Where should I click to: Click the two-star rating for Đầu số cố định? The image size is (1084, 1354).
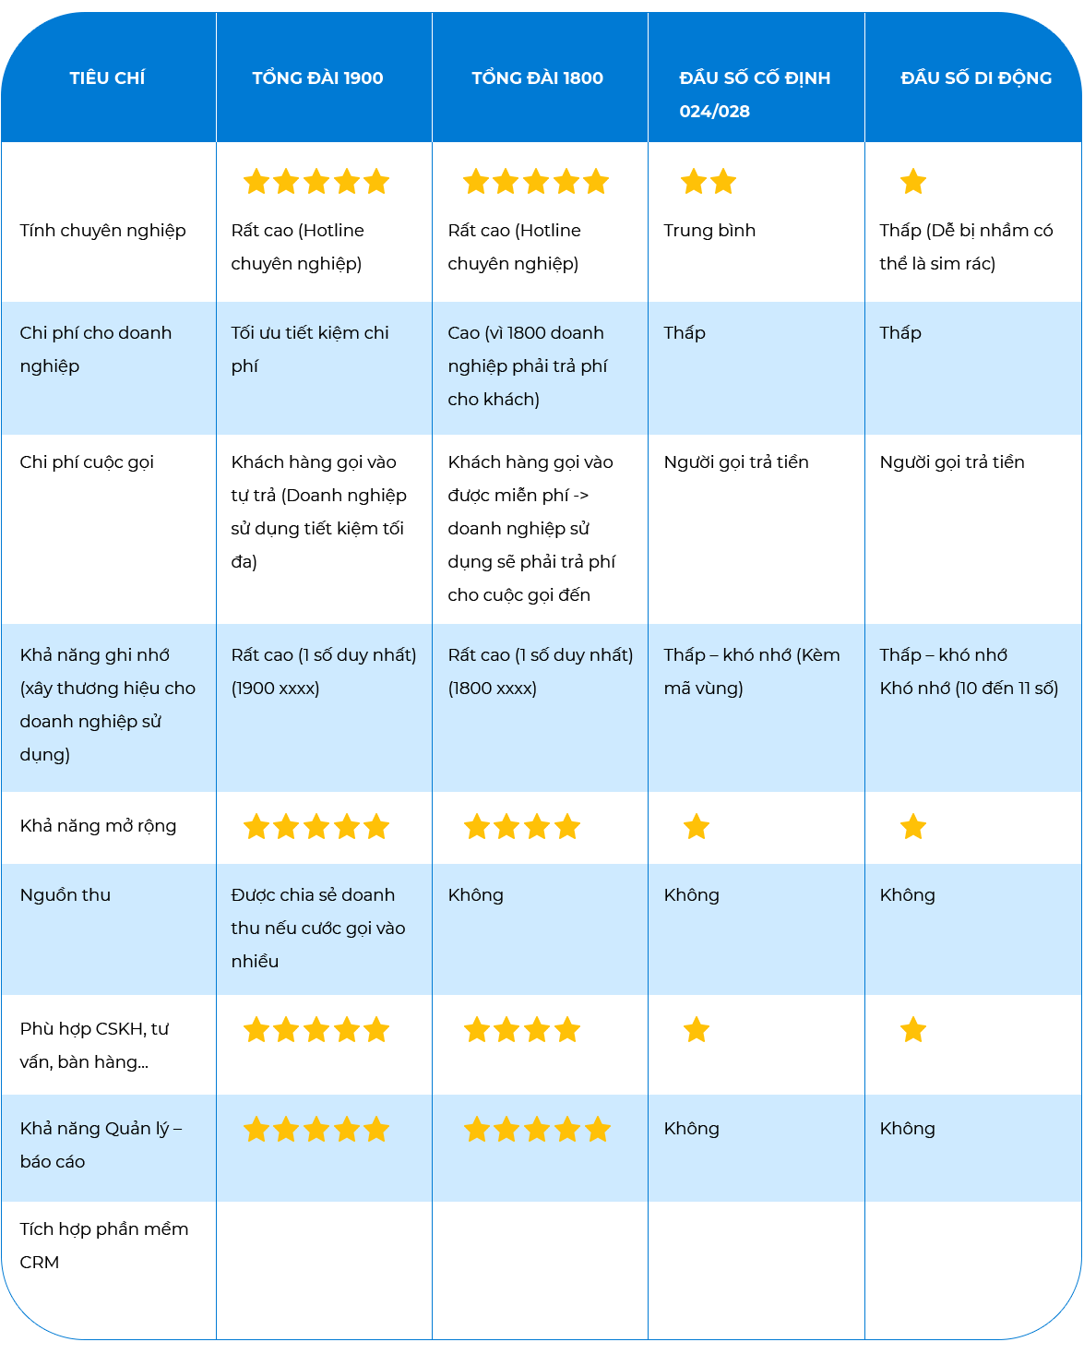point(708,182)
